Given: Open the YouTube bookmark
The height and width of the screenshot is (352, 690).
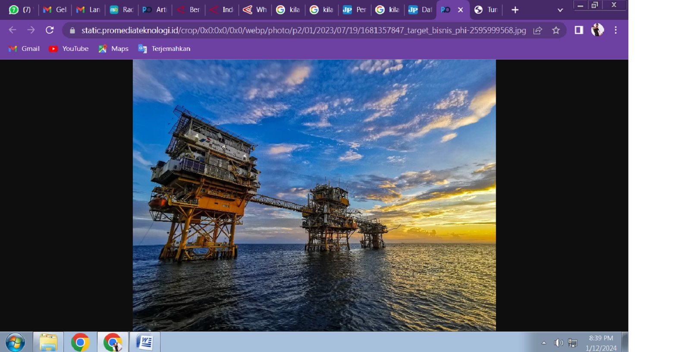Looking at the screenshot, I should click(69, 49).
